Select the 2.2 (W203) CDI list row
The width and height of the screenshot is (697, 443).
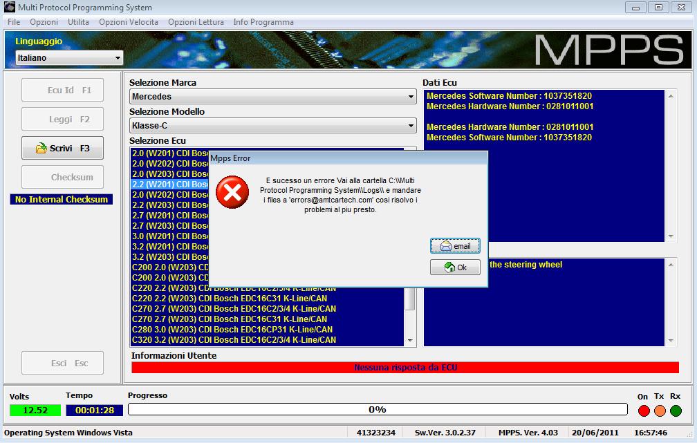170,205
